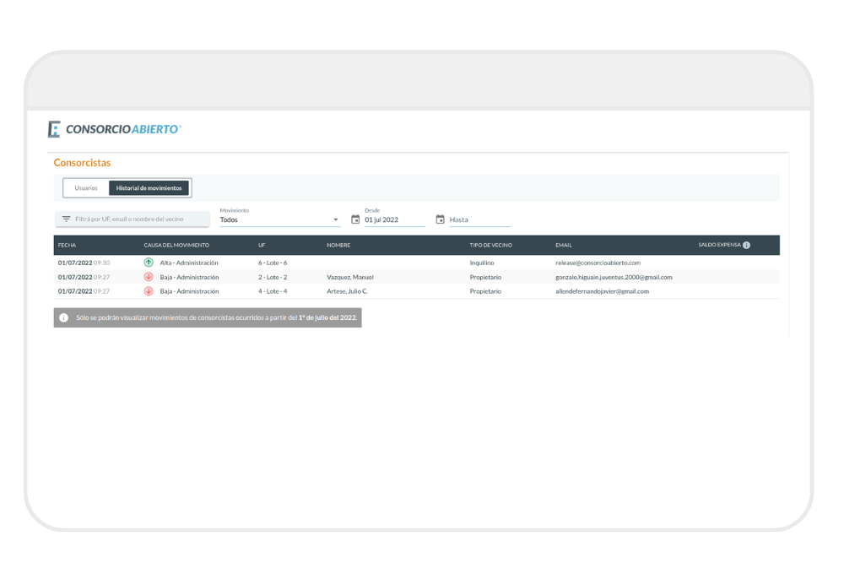Click Baja arrow icon for Vazquez, Manuel
The image size is (844, 563).
tap(149, 277)
